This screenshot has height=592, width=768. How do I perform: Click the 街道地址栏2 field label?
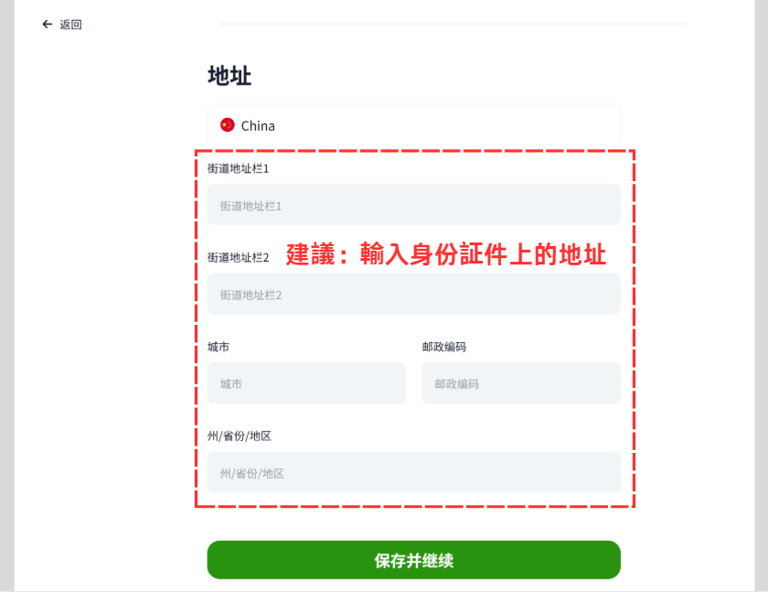click(x=238, y=258)
